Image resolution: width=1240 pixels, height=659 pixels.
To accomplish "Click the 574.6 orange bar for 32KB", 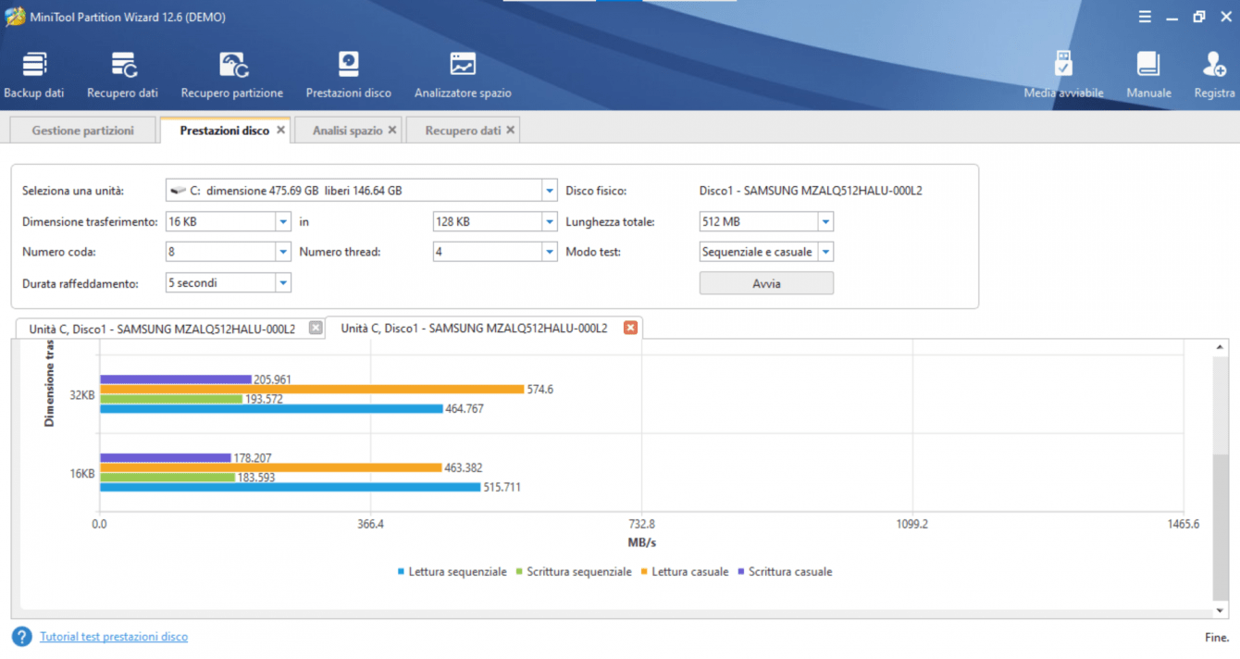I will [312, 390].
